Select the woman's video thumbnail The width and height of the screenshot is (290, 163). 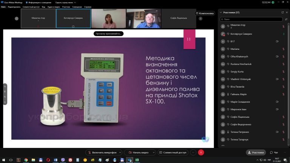click(x=109, y=18)
